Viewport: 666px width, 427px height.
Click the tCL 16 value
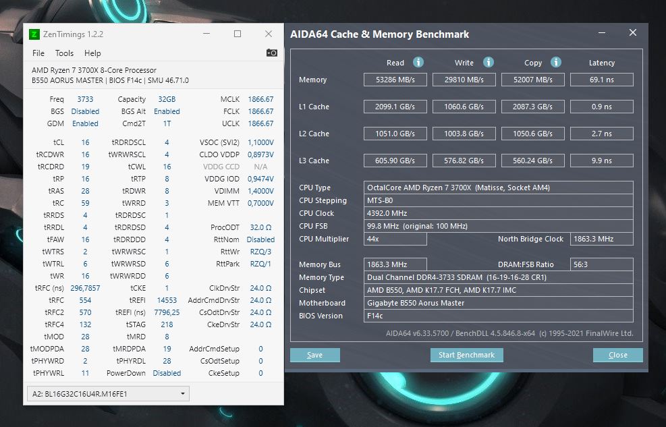[x=85, y=142]
